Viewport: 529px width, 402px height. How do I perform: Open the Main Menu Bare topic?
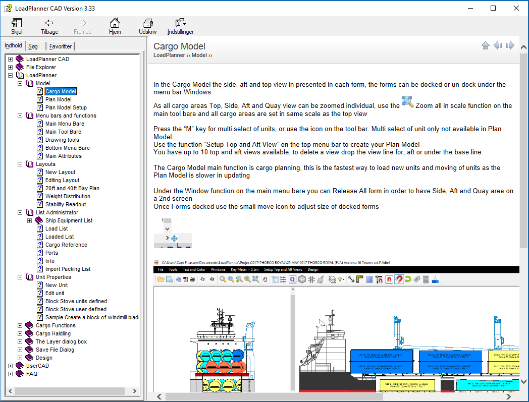65,124
